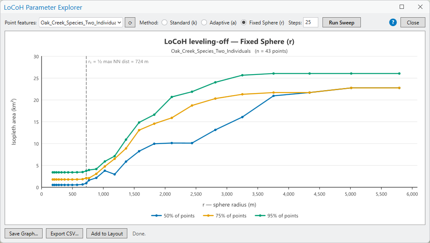Screen dimensions: 430x243
Task: Toggle the 95% of points legend entry
Action: click(277, 216)
